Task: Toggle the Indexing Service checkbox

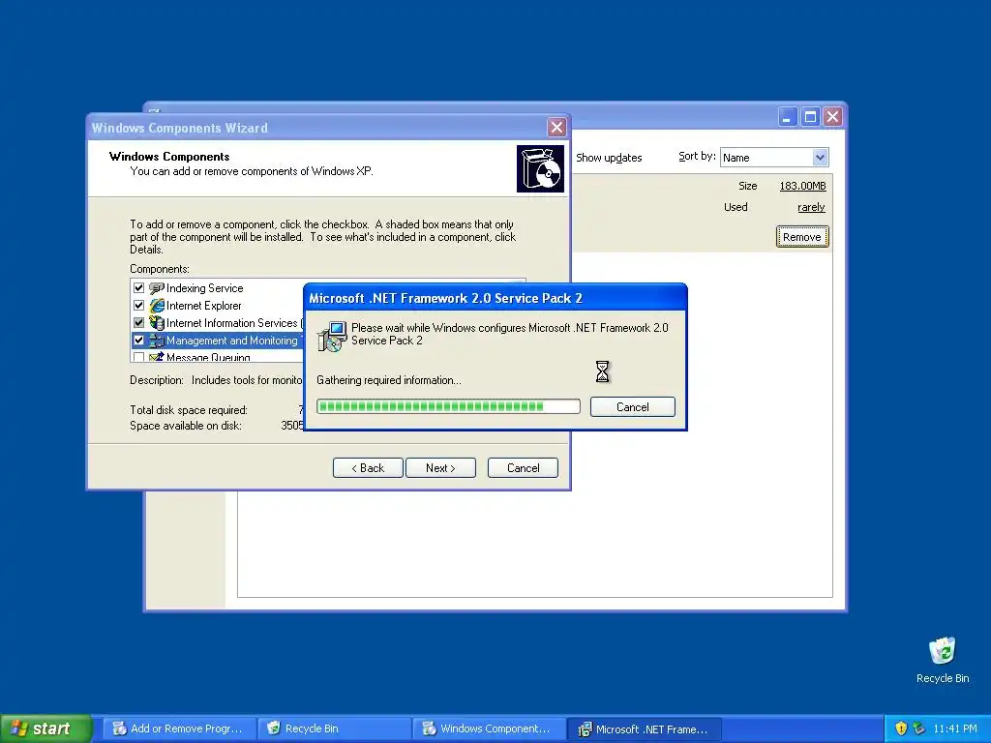Action: pos(139,288)
